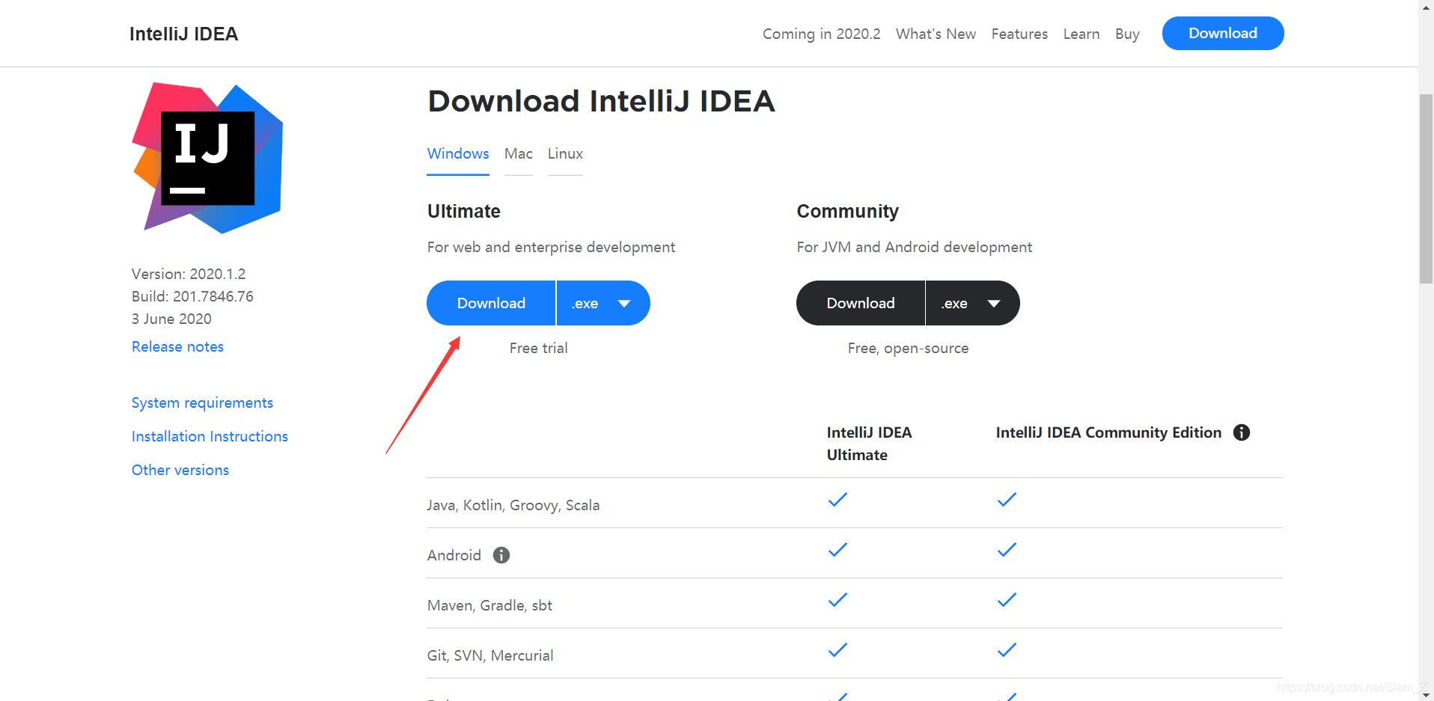
Task: Click the info icon next to Android
Action: (x=501, y=555)
